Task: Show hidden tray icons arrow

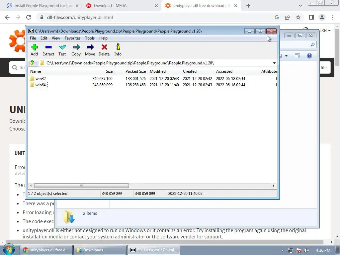Action: click(282, 250)
